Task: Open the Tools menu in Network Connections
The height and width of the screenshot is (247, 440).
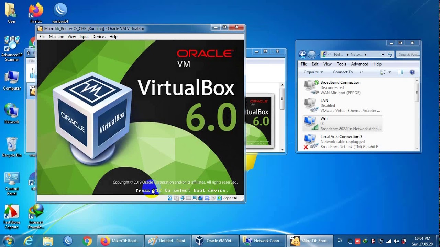Action: [x=341, y=64]
